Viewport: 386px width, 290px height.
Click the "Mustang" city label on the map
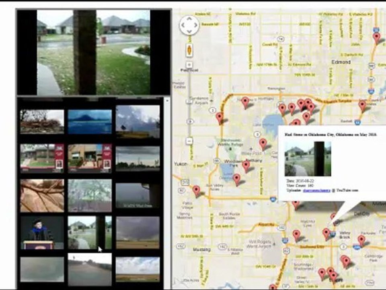(x=201, y=250)
